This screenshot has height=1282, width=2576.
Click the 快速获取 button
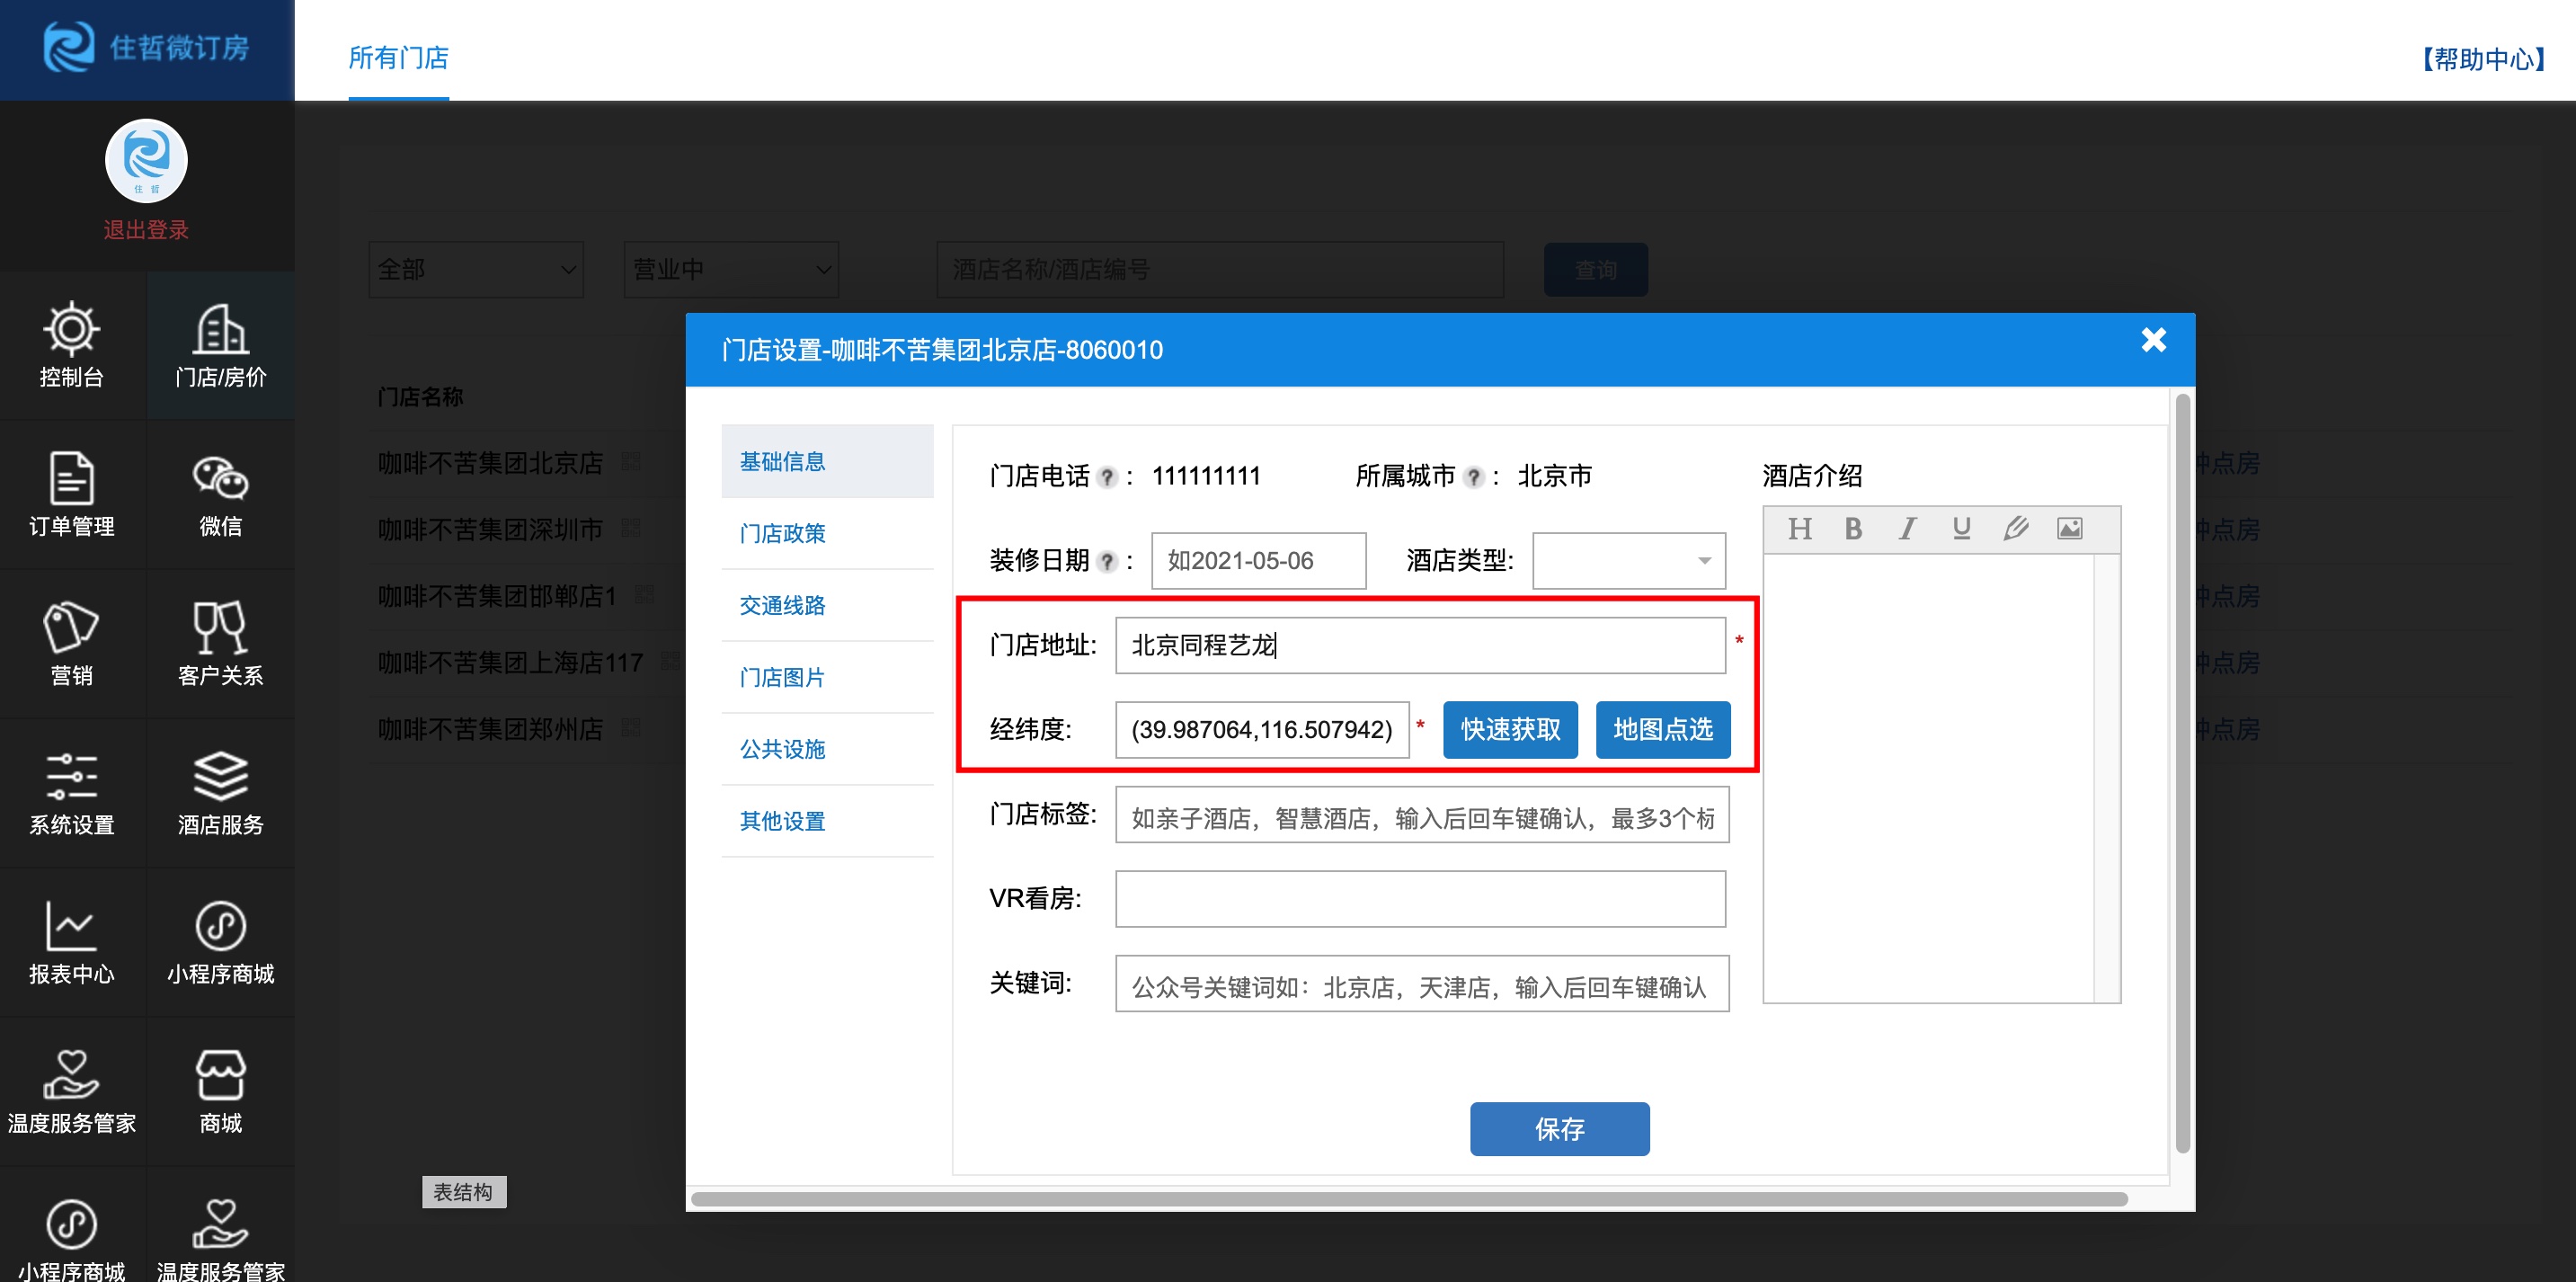pos(1509,729)
